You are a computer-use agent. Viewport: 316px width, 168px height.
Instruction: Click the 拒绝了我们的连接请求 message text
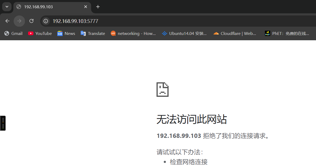pos(236,136)
